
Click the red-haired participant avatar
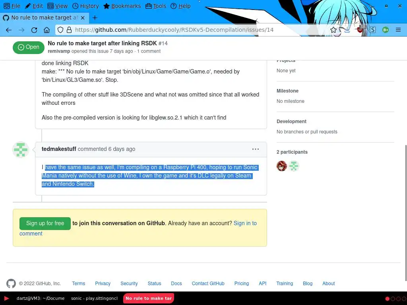point(282,166)
